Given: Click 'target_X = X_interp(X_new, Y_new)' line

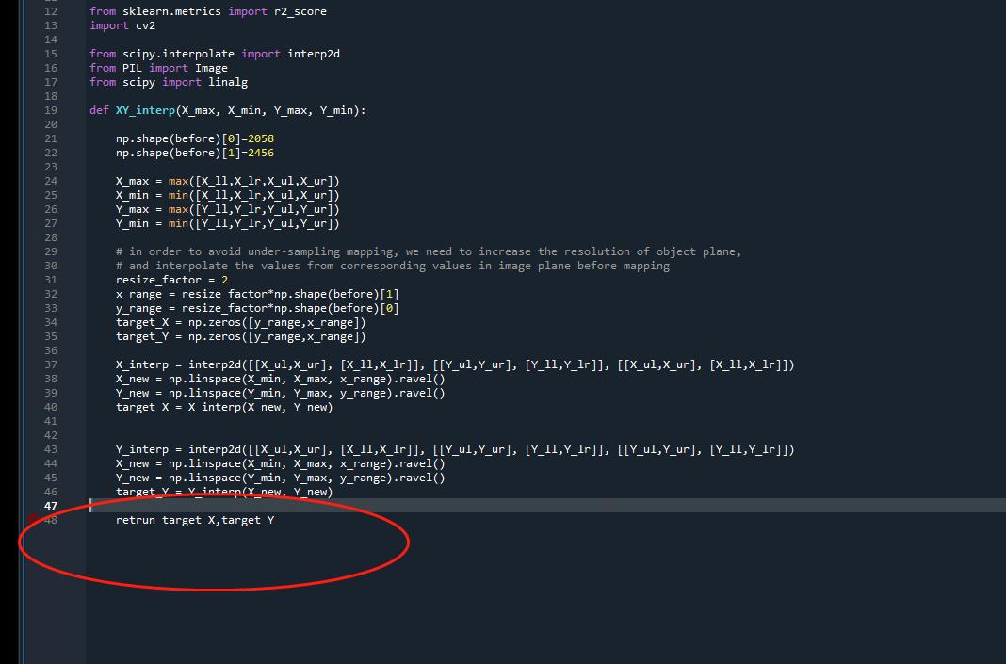Looking at the screenshot, I should point(224,407).
